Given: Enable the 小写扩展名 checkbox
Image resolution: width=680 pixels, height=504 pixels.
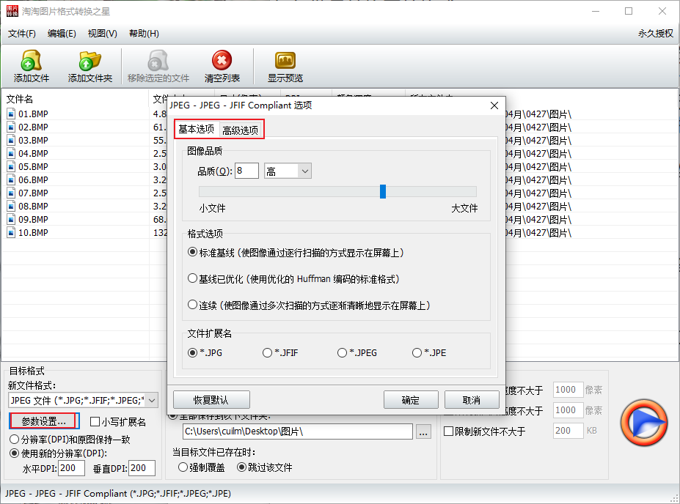Looking at the screenshot, I should click(95, 422).
